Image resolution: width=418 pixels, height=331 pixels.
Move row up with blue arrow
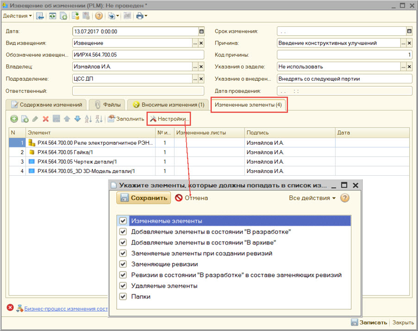(x=67, y=119)
